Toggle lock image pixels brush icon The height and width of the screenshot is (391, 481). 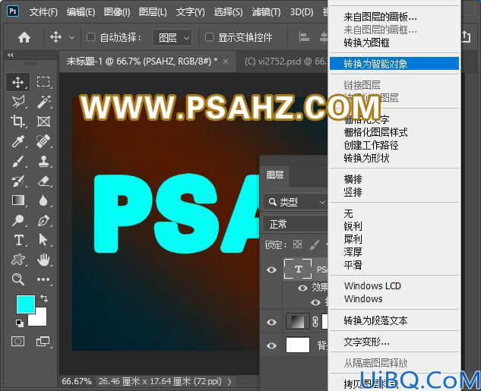(x=315, y=244)
